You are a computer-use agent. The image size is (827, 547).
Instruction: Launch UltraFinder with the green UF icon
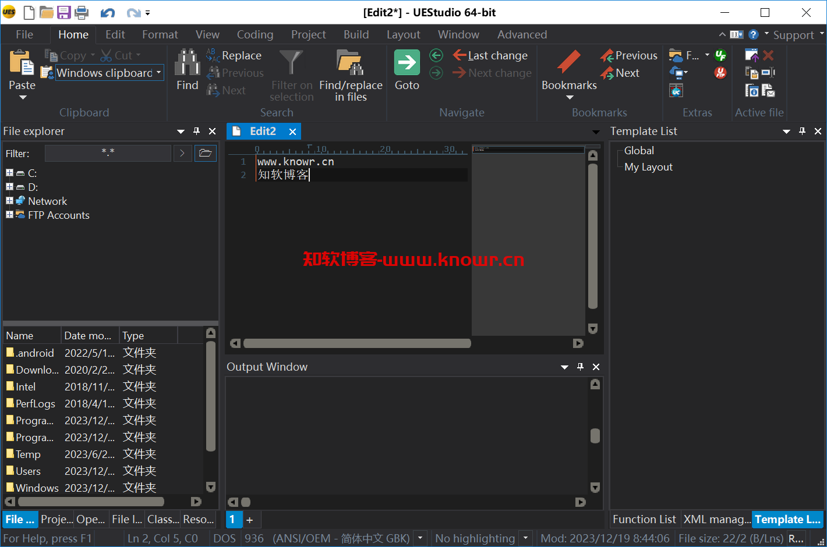click(x=720, y=55)
